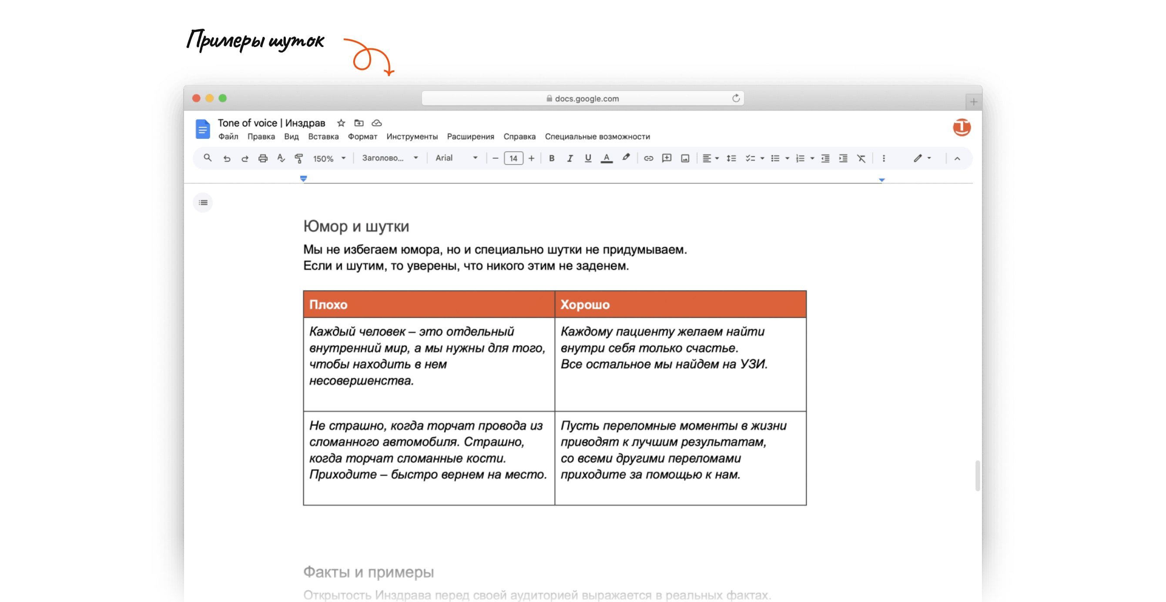Open the document outline sidebar icon
Screen dimensions: 1166x602
click(203, 202)
